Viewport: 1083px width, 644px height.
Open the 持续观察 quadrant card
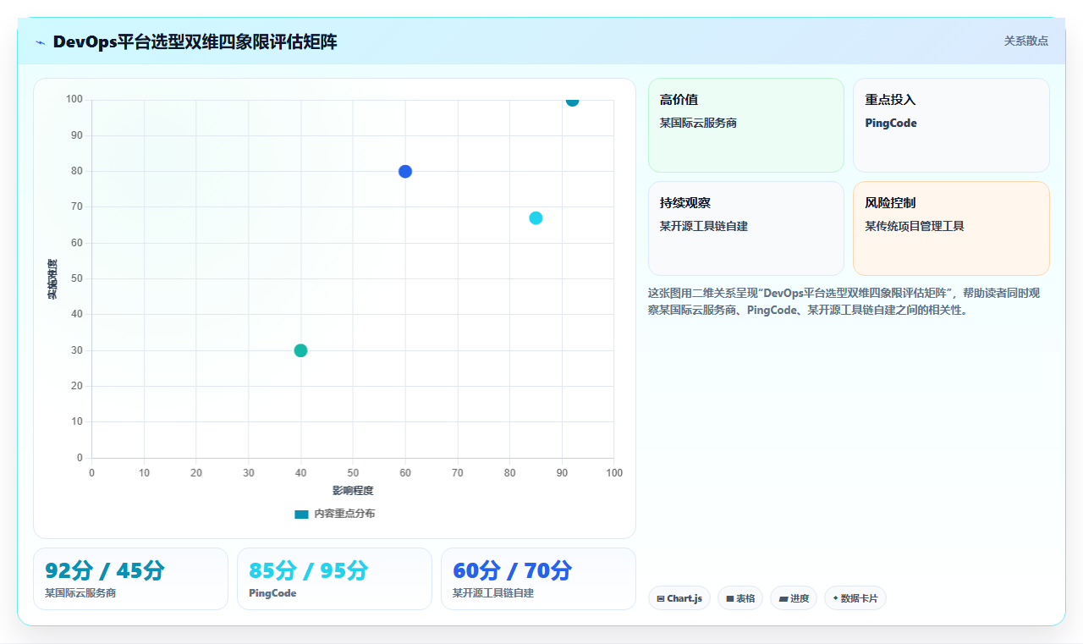746,228
